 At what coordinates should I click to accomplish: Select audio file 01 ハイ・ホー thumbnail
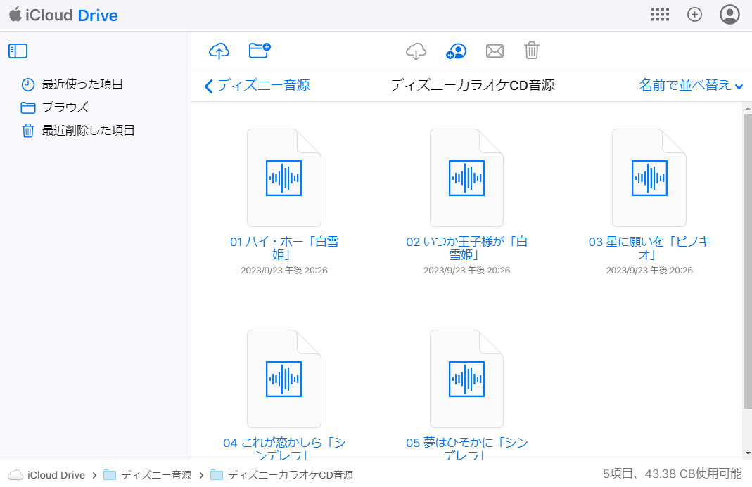click(x=284, y=178)
